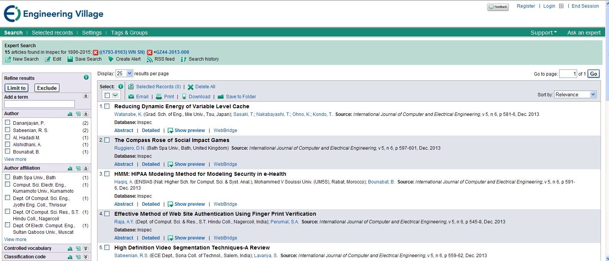Open the Sort by Relevance dropdown
Screen dimensions: 609x261
coord(575,94)
